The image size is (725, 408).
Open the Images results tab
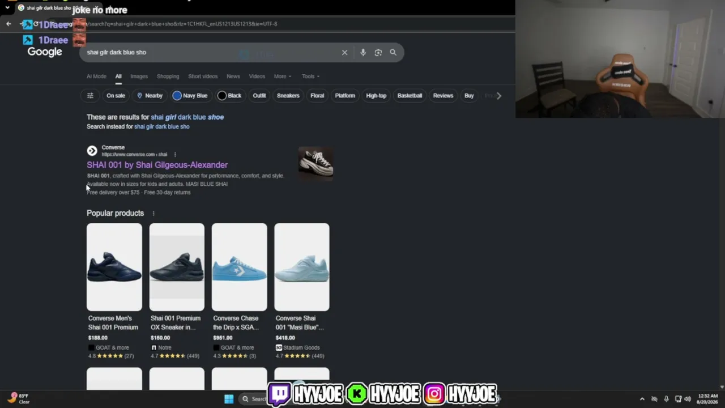click(x=139, y=76)
